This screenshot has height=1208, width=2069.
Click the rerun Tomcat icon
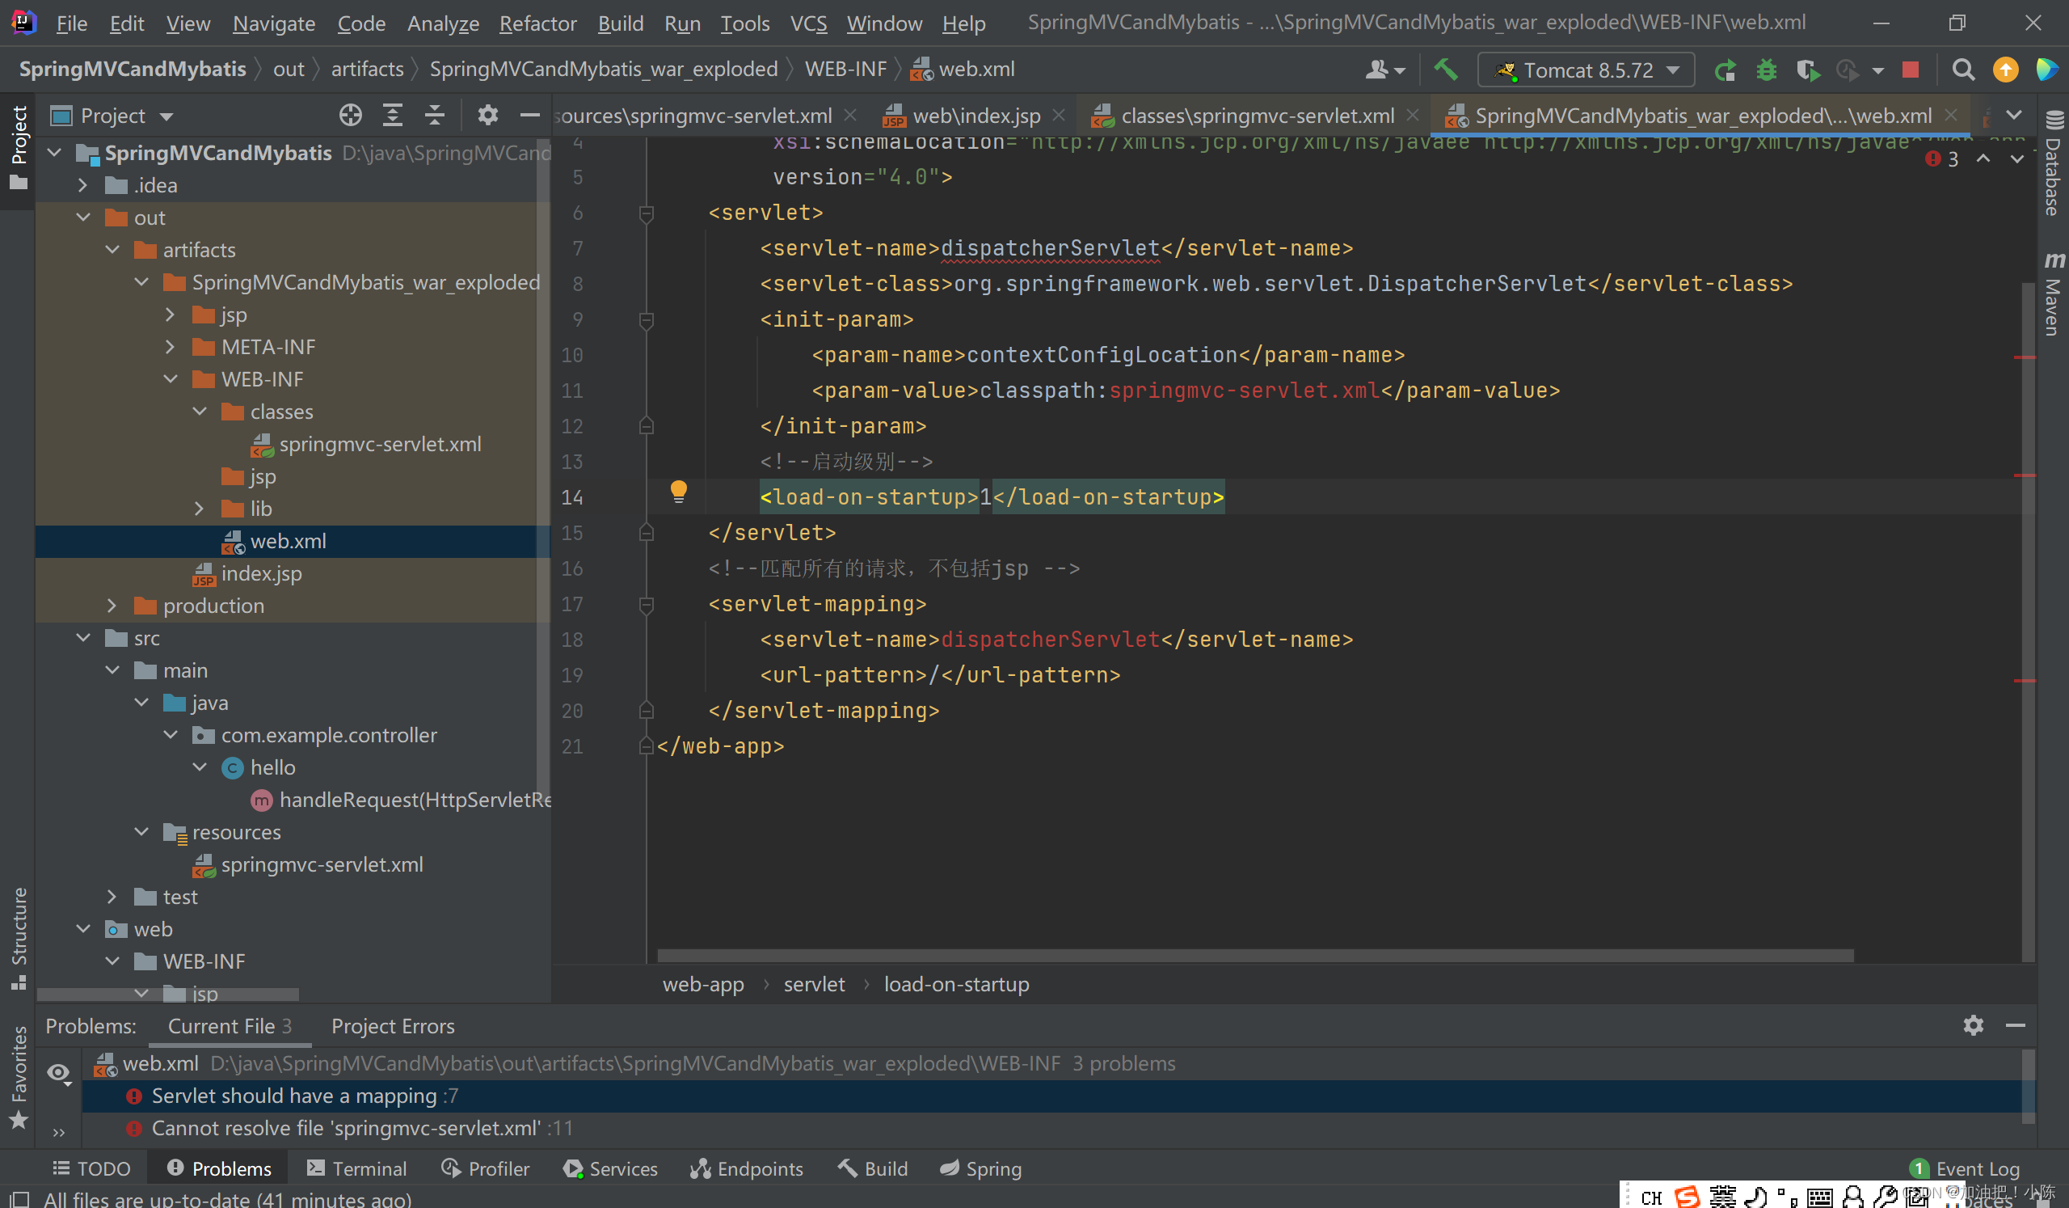(x=1725, y=70)
